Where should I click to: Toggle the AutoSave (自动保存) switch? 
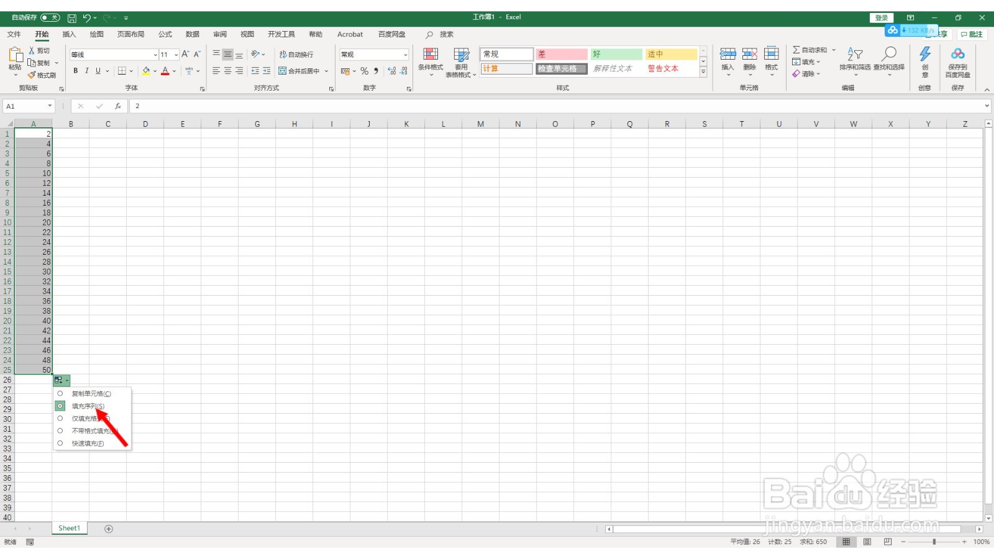click(x=50, y=17)
